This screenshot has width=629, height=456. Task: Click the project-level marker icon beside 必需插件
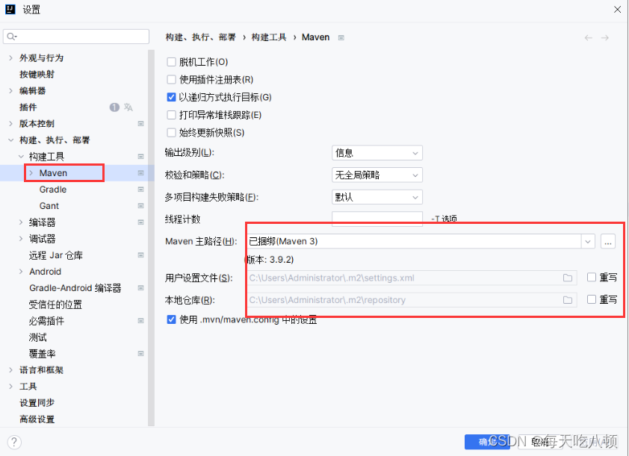pyautogui.click(x=140, y=321)
